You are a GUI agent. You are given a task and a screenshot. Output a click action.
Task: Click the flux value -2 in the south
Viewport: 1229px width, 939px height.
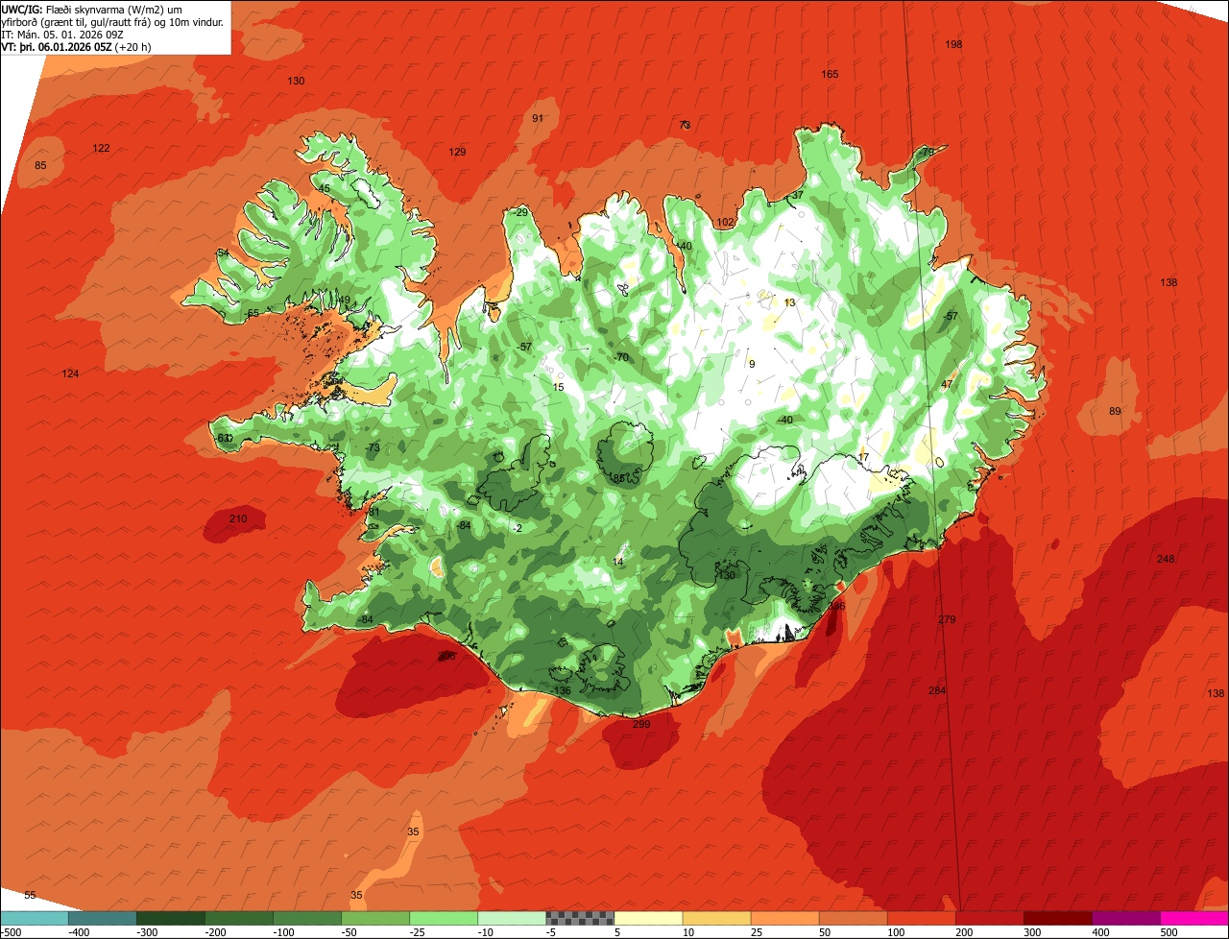coord(518,528)
